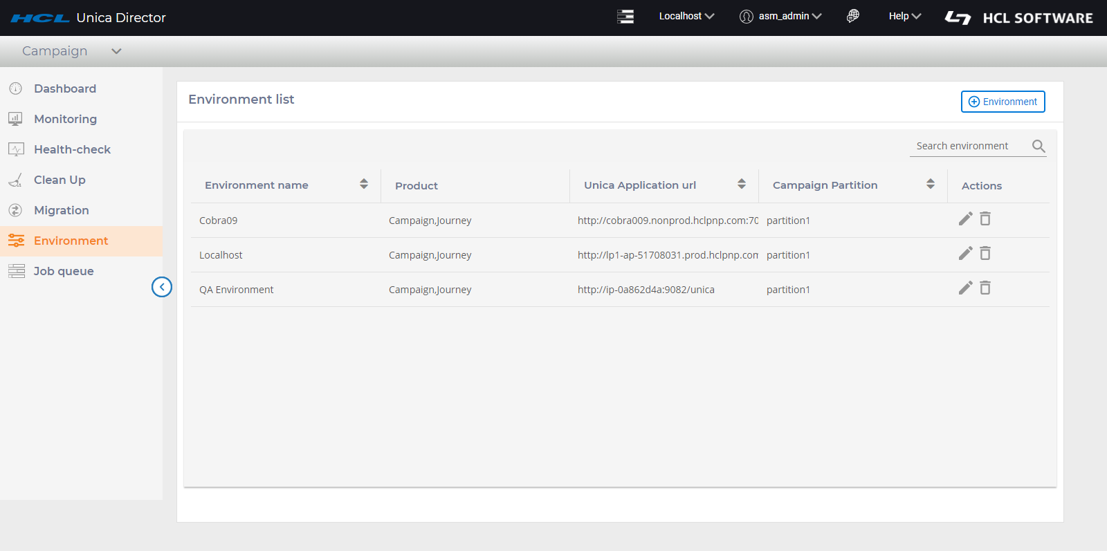Viewport: 1107px width, 551px height.
Task: Collapse the sidebar with the arrow button
Action: tap(162, 287)
